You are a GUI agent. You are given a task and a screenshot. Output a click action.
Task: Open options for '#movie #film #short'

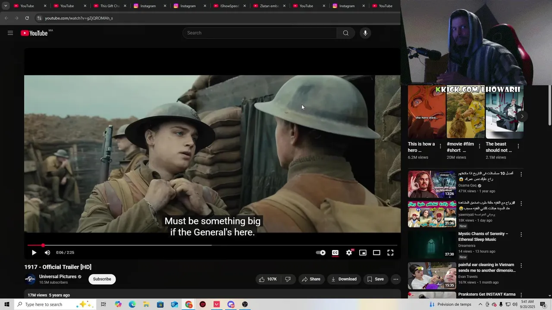tap(479, 146)
